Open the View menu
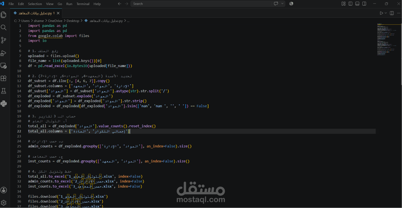 click(x=50, y=4)
